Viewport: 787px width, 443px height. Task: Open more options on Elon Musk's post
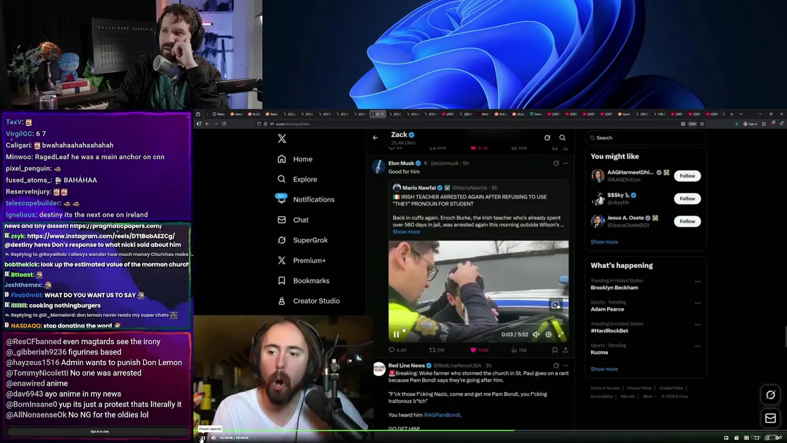click(565, 163)
